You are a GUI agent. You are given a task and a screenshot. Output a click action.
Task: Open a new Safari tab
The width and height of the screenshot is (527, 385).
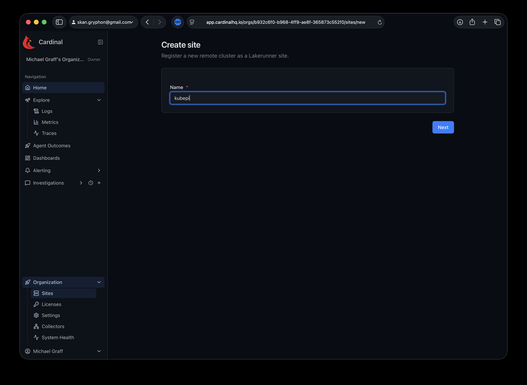(x=485, y=22)
